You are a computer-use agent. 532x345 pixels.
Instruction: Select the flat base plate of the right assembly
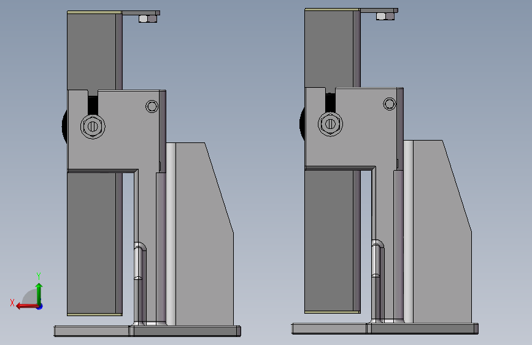(385, 328)
